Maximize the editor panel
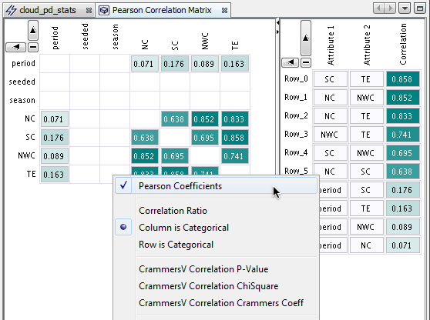The image size is (430, 320). (x=420, y=8)
